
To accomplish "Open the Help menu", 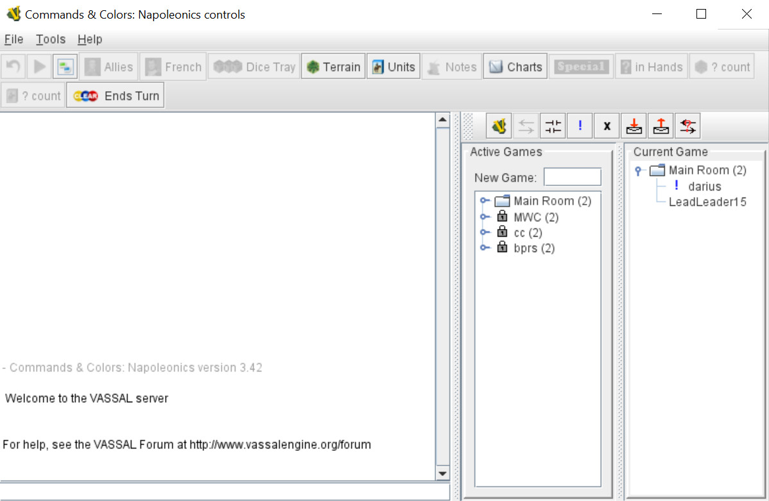I will [x=90, y=39].
